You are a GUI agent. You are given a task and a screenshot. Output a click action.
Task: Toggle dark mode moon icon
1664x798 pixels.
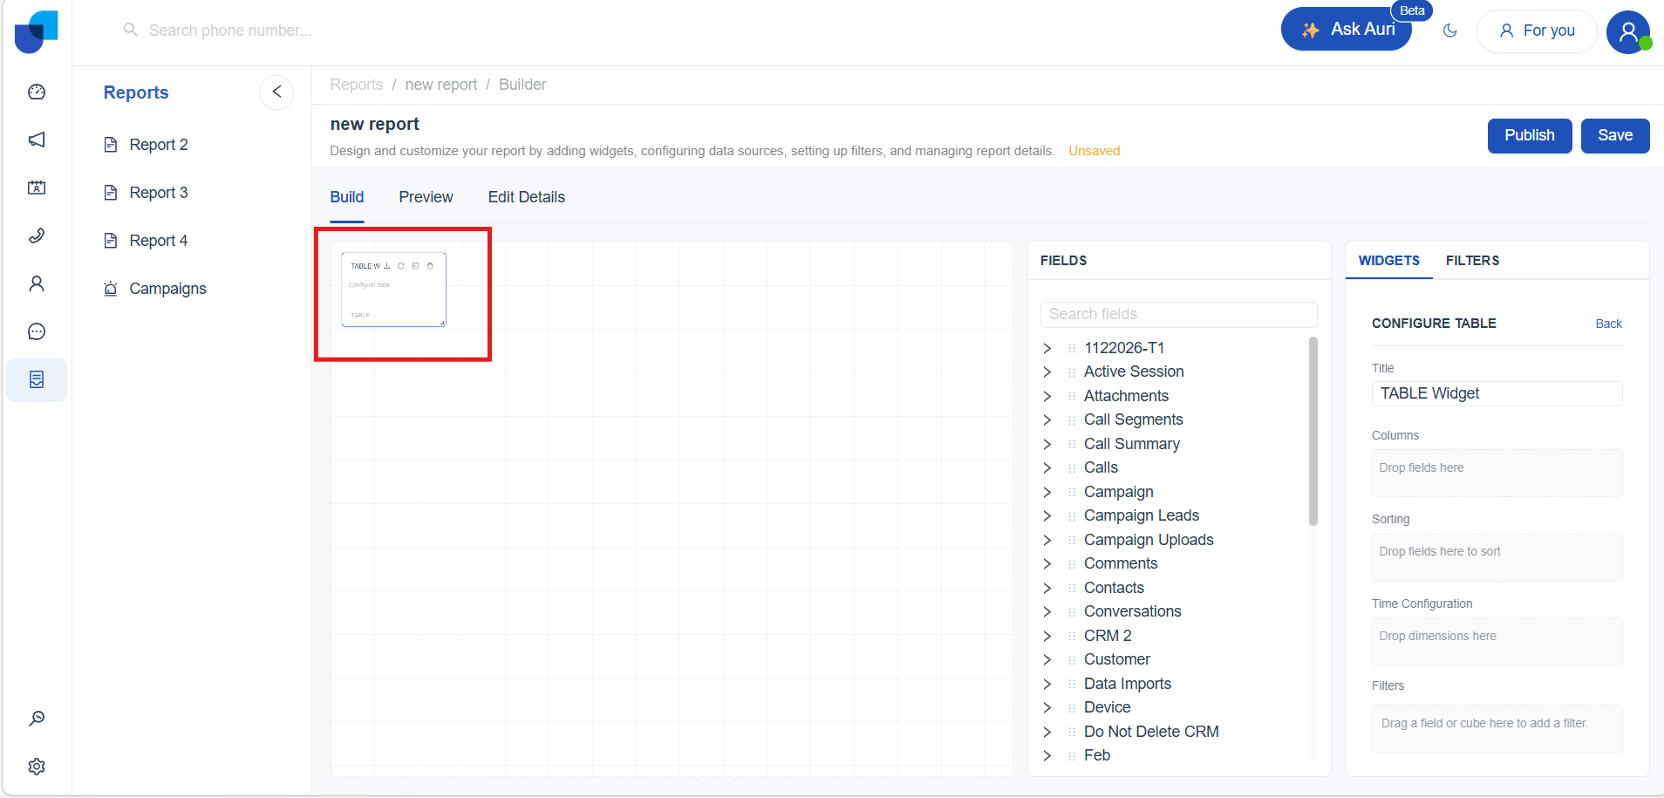(x=1450, y=31)
